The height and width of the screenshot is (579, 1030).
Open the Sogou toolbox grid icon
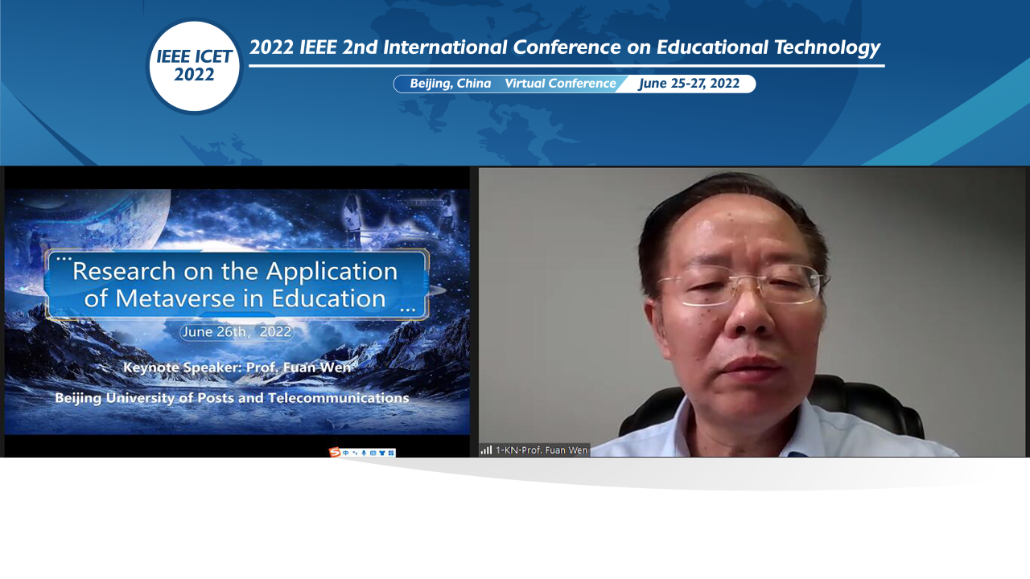[391, 454]
